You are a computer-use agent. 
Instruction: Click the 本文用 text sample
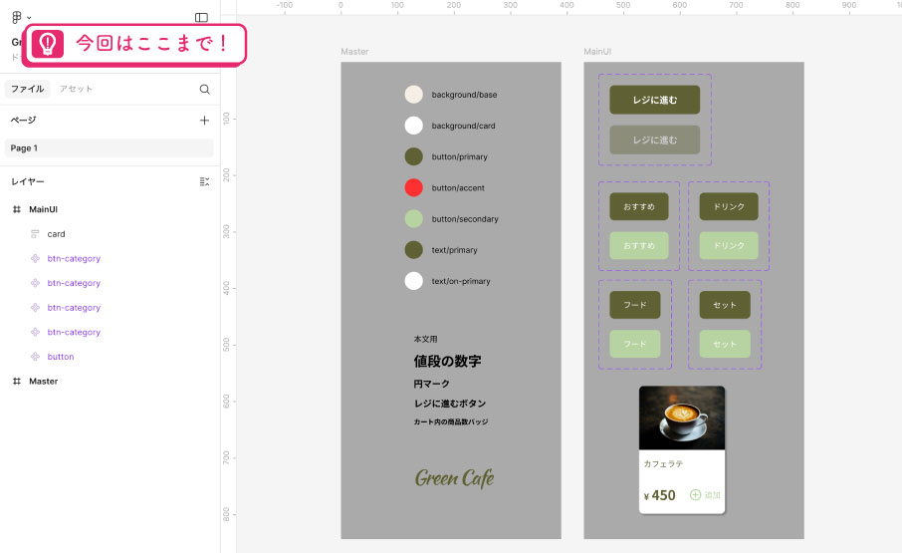426,339
